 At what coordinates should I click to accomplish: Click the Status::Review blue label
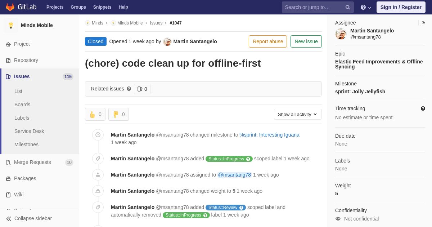pos(226,208)
